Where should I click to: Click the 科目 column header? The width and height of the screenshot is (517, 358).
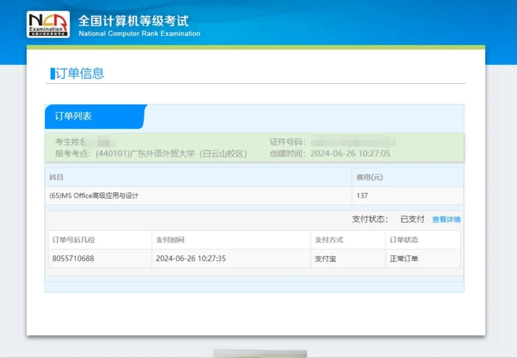pos(56,177)
